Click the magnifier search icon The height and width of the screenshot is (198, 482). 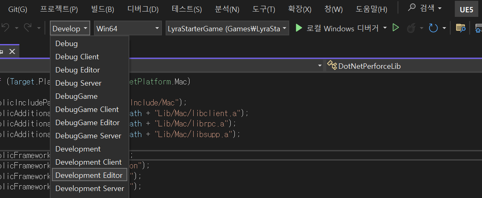412,8
